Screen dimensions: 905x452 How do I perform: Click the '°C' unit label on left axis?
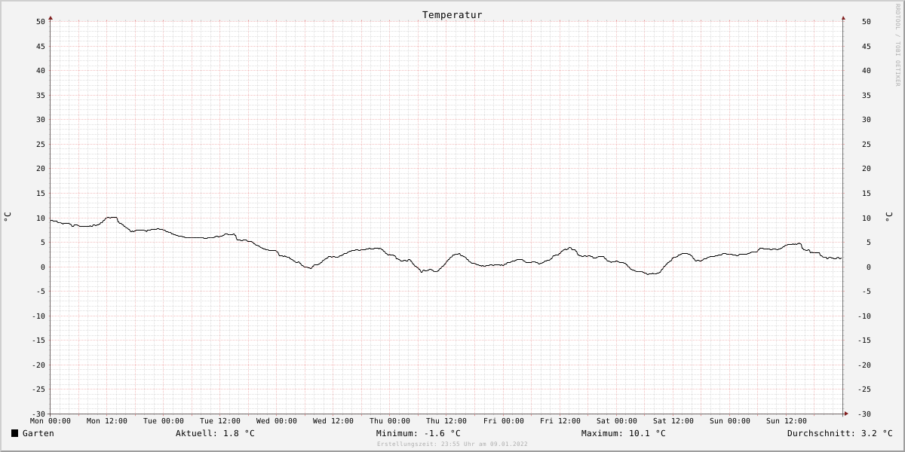(x=8, y=217)
